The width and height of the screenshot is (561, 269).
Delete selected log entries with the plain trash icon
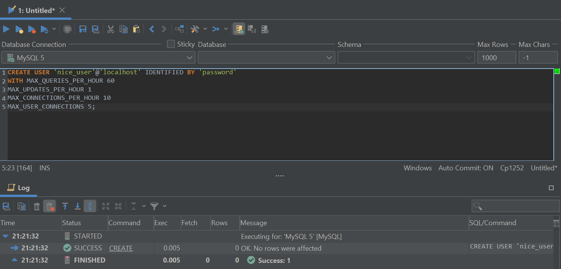pos(37,206)
